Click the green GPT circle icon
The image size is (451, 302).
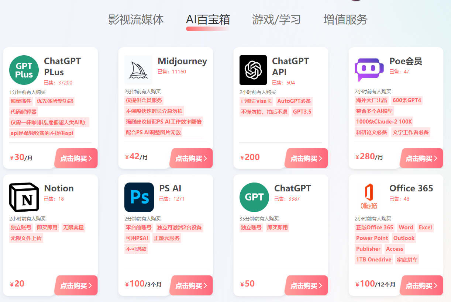click(254, 197)
